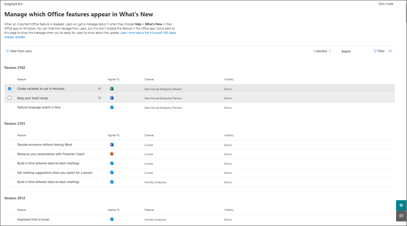Toggle hide eye icon on Create variables row
The image size is (407, 226).
point(99,89)
